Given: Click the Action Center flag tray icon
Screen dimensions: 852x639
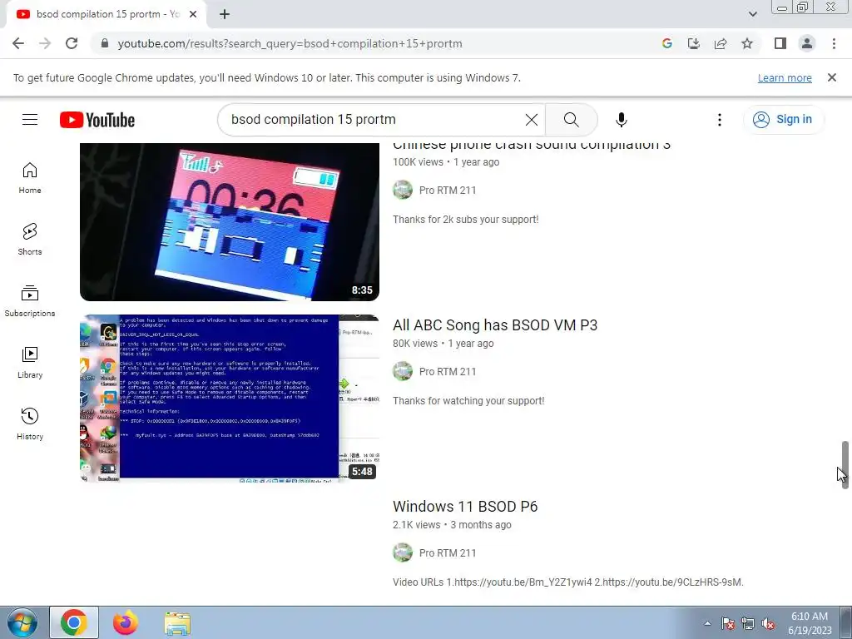Looking at the screenshot, I should tap(728, 623).
